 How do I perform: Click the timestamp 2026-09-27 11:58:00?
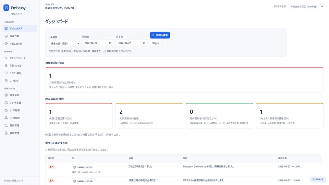289,180
